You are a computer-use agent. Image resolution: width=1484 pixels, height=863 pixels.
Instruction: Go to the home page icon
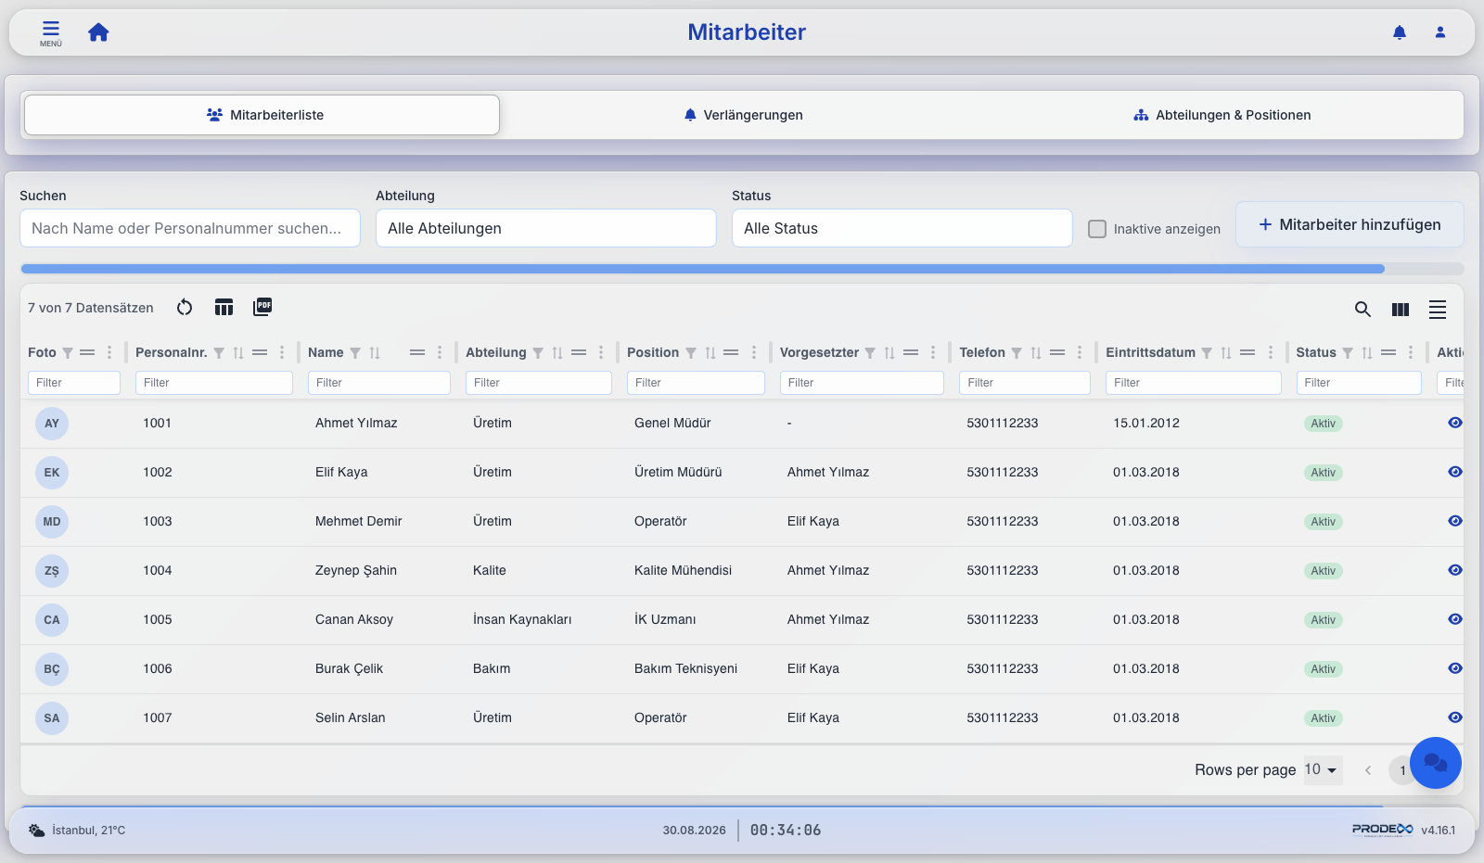[x=98, y=32]
